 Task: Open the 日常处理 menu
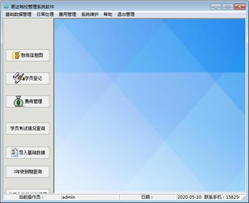(45, 15)
